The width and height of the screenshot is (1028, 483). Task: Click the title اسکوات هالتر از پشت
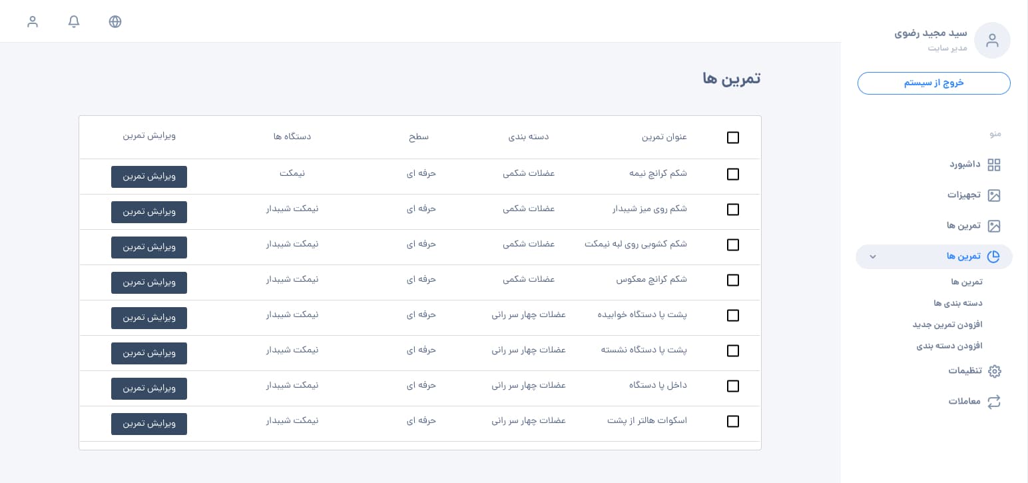tap(647, 420)
